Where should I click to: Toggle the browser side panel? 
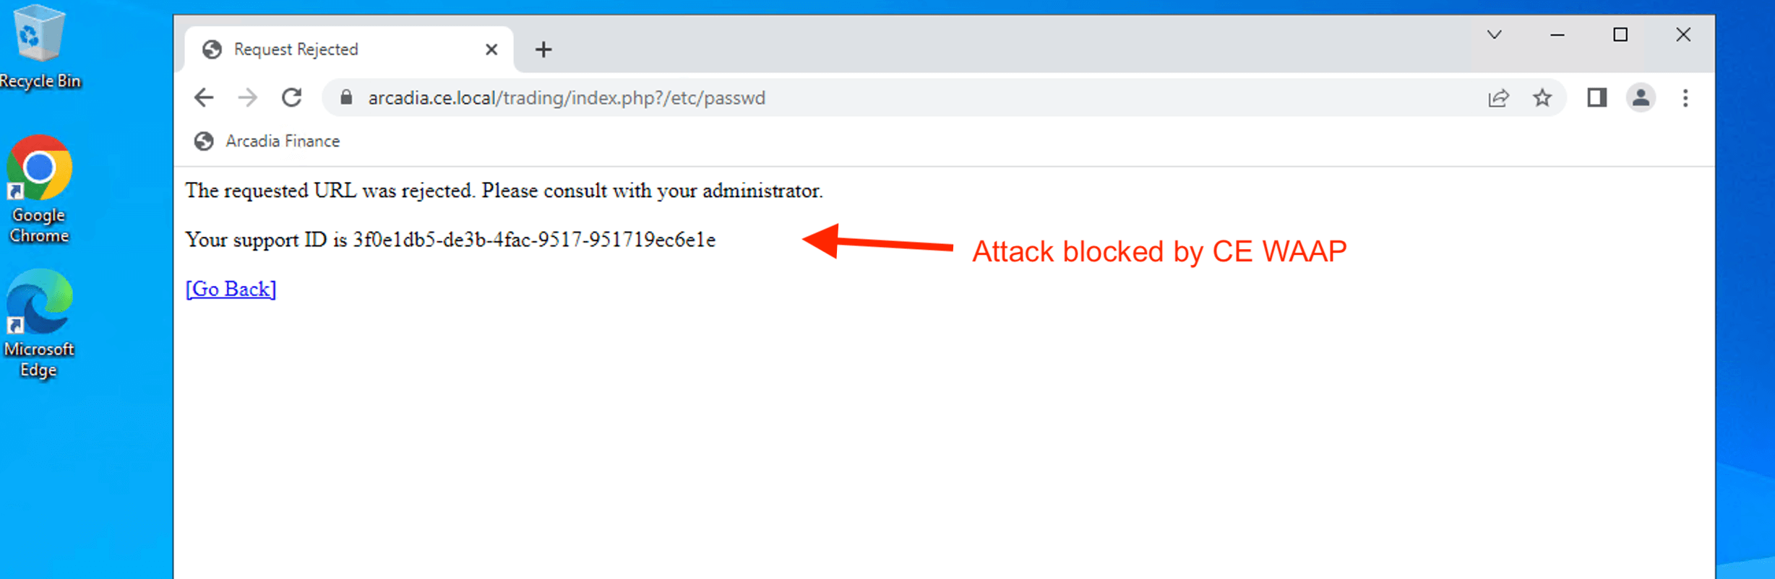[1596, 97]
